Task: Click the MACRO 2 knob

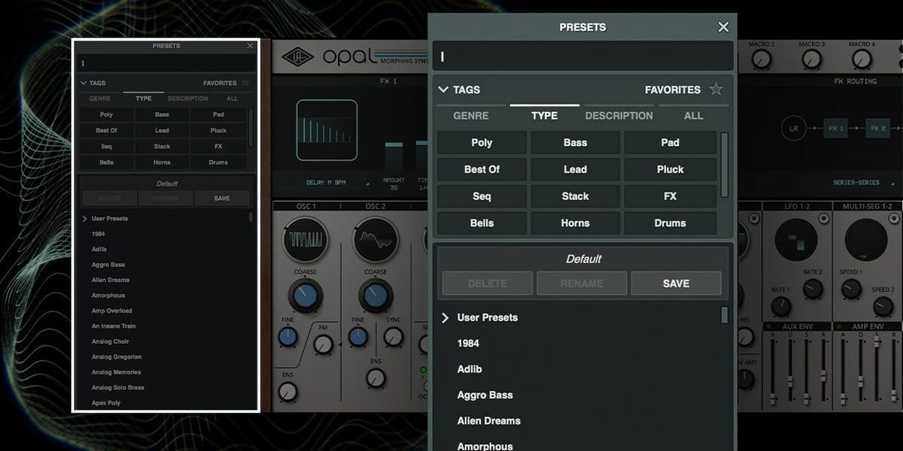Action: [761, 59]
